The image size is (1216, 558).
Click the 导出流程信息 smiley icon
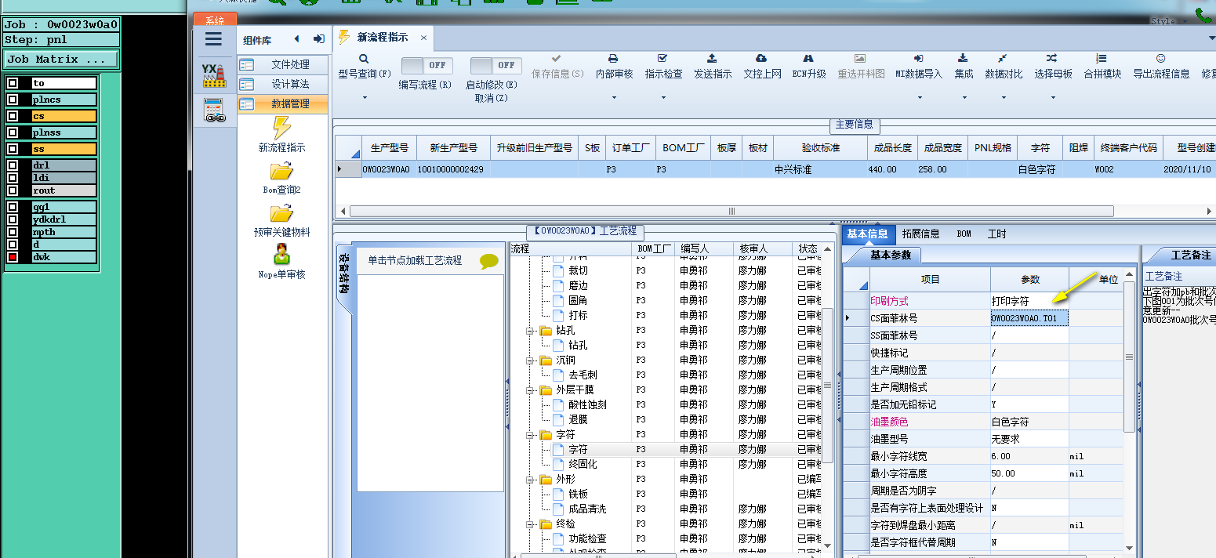[x=1161, y=59]
